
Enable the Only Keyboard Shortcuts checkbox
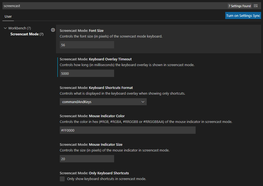pos(62,179)
